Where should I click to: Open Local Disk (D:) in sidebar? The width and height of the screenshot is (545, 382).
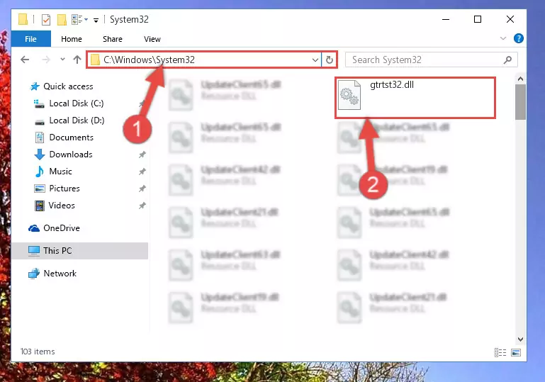pyautogui.click(x=69, y=120)
